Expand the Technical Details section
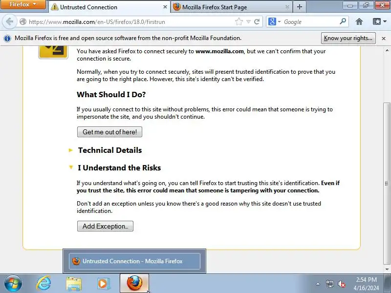Image resolution: width=391 pixels, height=293 pixels. click(109, 150)
